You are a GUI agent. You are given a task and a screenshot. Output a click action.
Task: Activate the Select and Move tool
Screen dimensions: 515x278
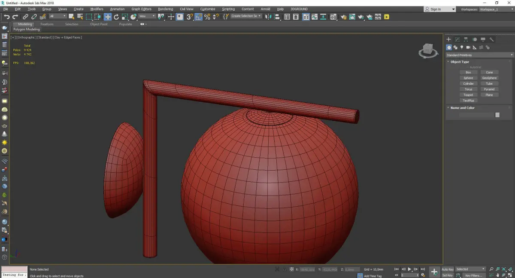click(x=107, y=17)
